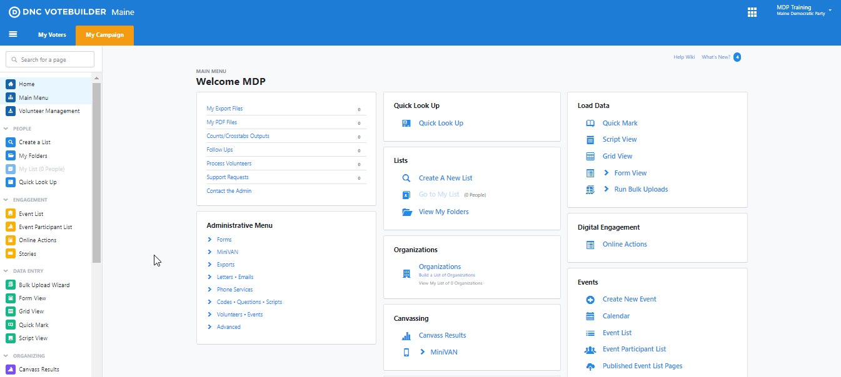
Task: Open My Export Files link
Action: tap(224, 109)
